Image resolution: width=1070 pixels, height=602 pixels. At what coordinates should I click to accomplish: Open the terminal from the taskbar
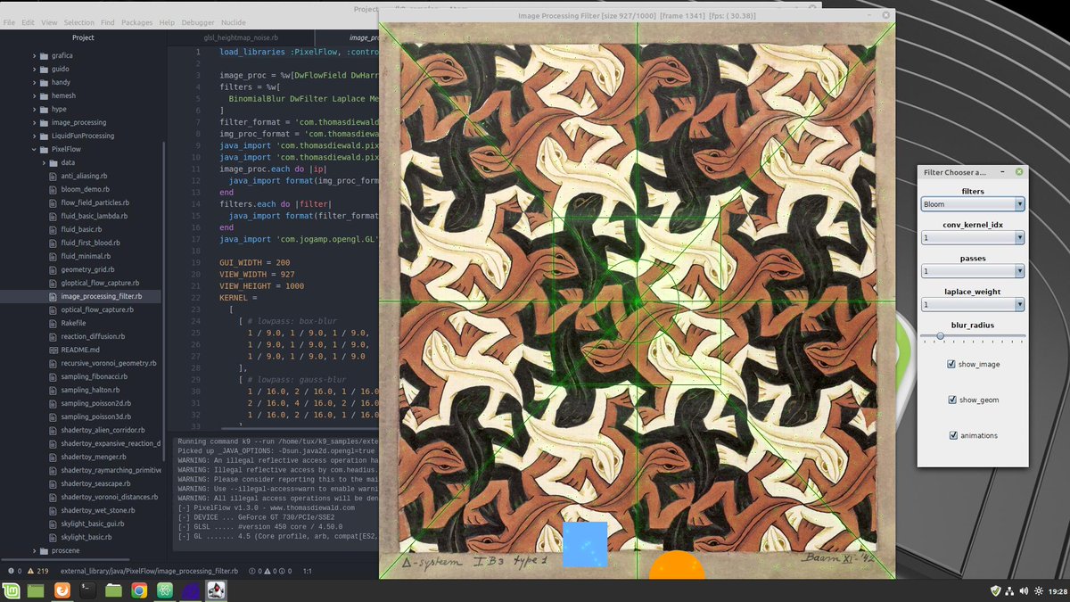click(86, 590)
